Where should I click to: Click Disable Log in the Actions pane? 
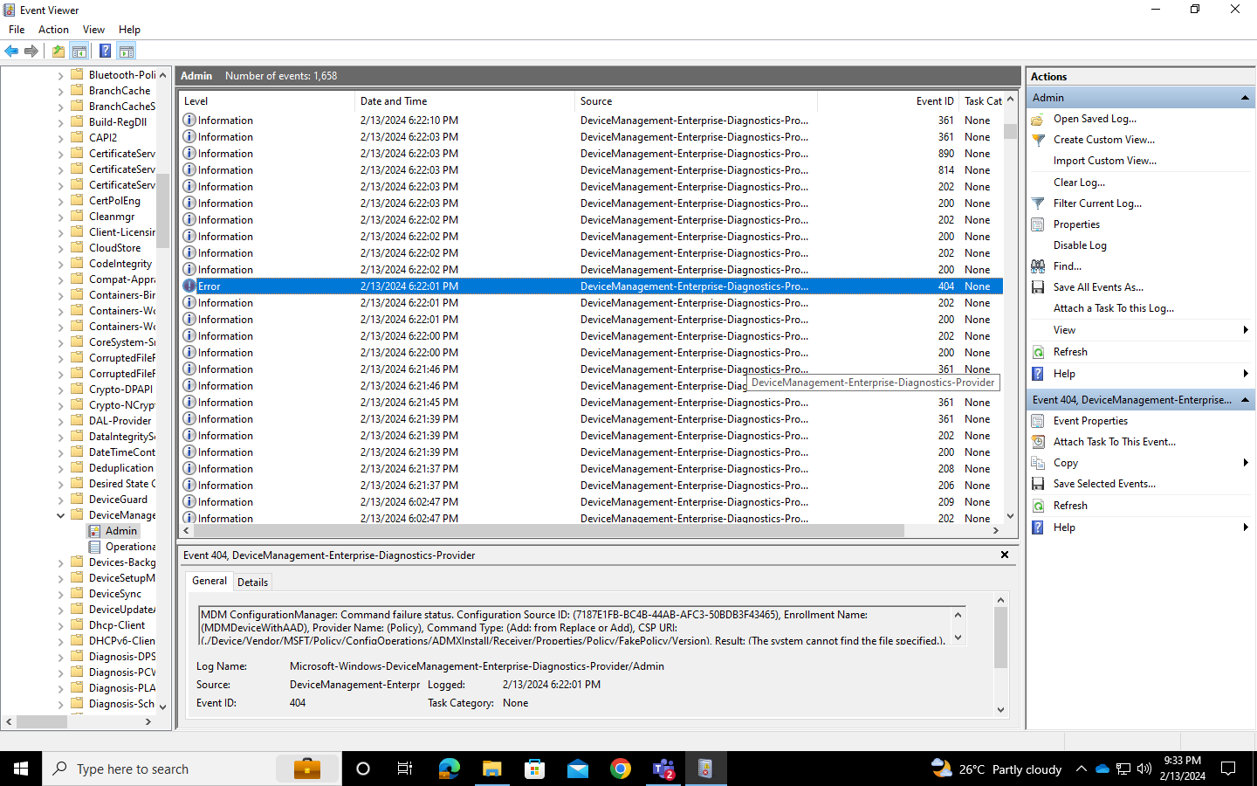(x=1081, y=245)
